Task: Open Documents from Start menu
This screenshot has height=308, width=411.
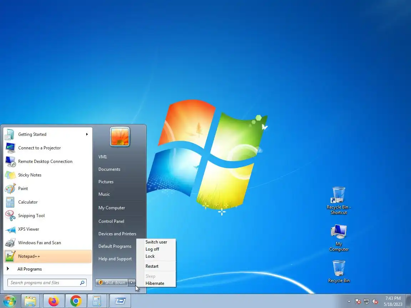Action: tap(109, 169)
